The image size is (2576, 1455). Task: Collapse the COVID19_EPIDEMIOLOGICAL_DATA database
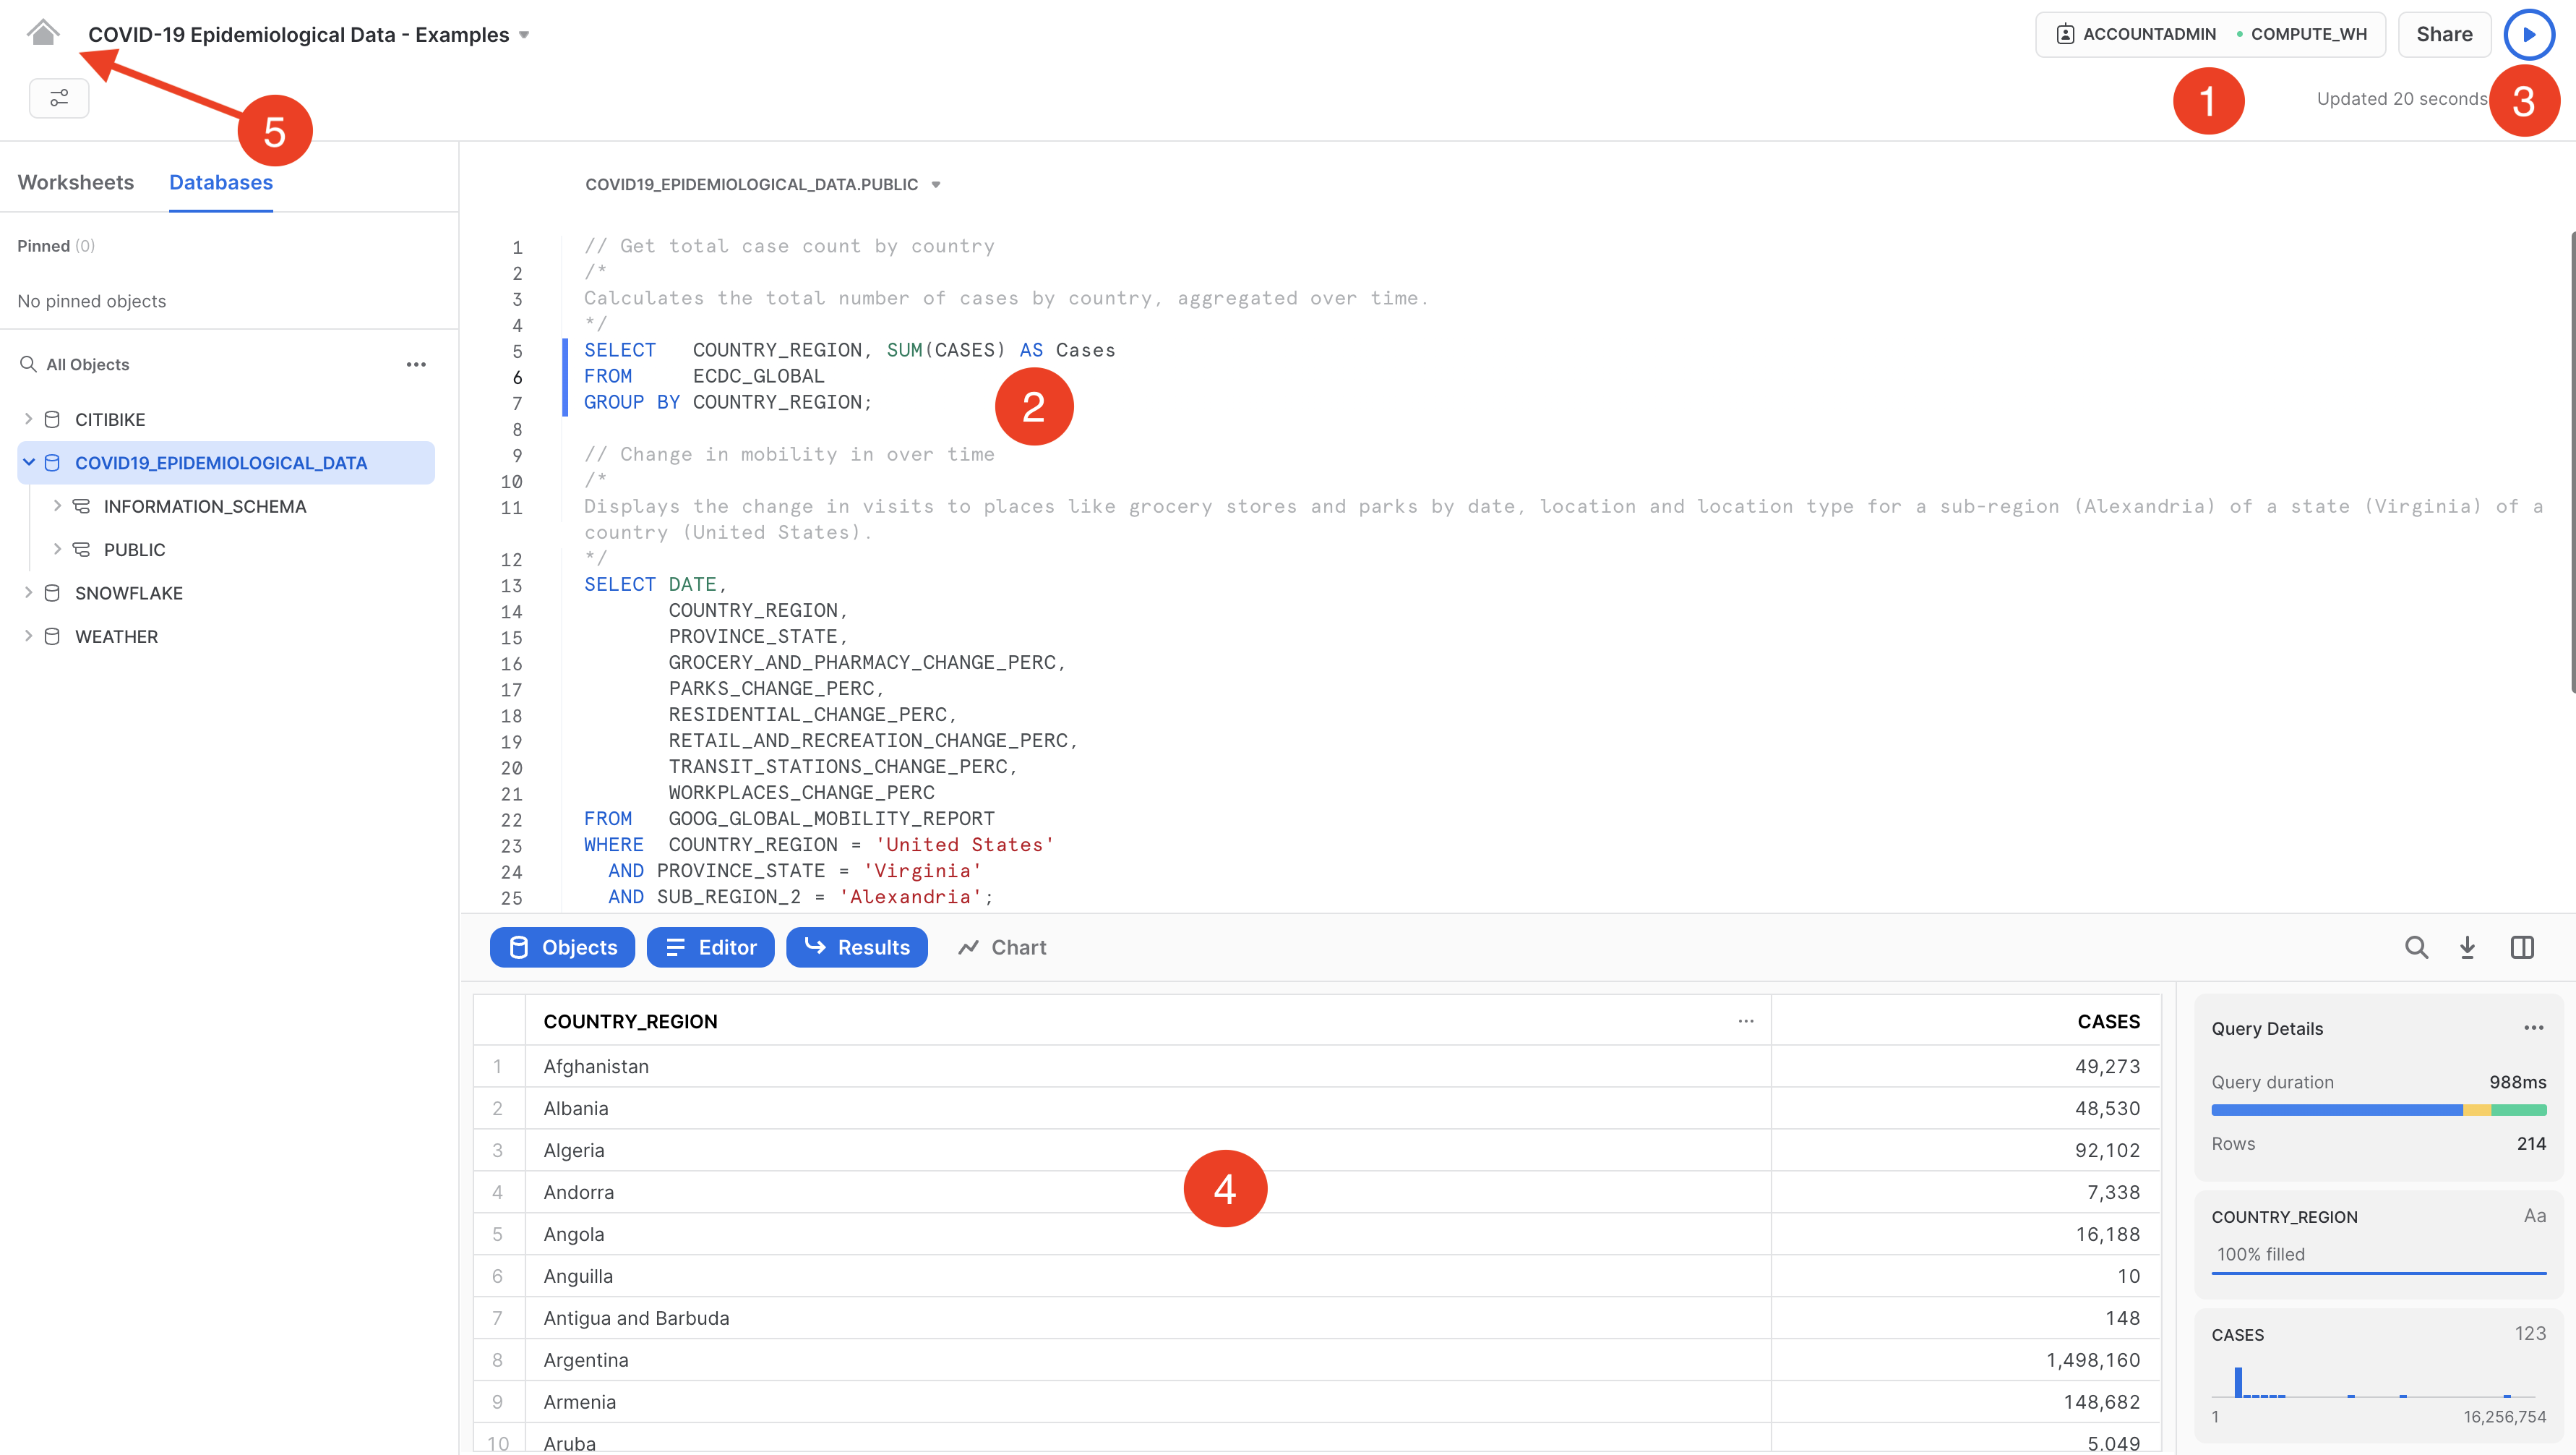(x=28, y=462)
